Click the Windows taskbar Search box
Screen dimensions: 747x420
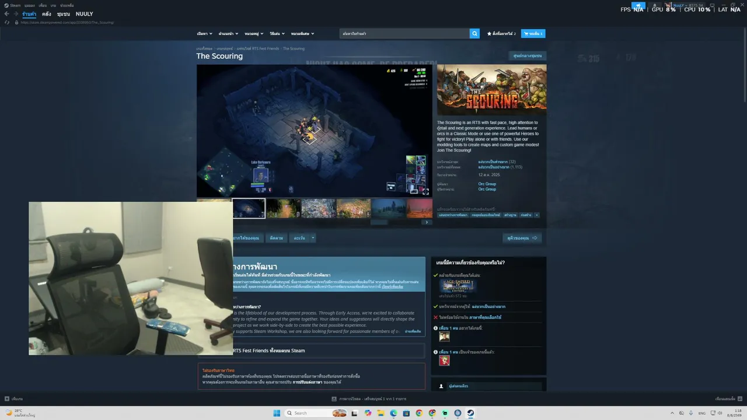(316, 413)
